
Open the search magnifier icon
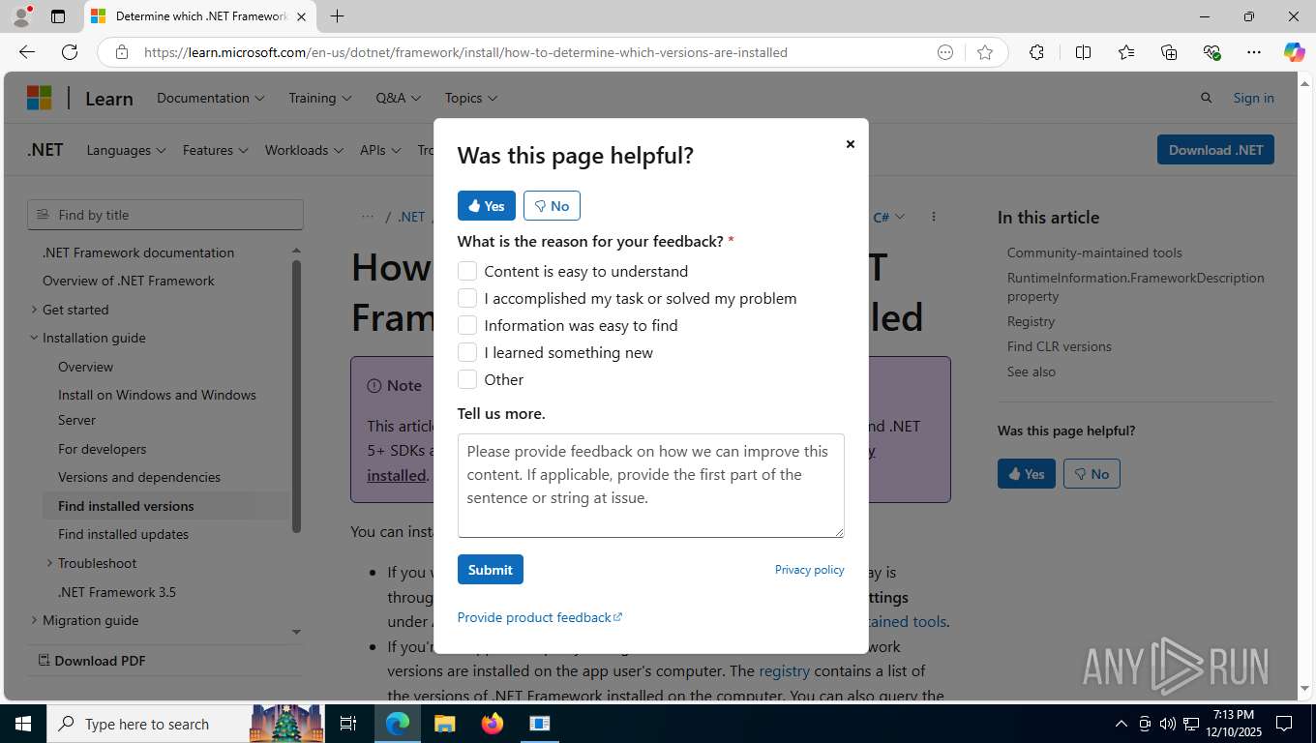1206,98
